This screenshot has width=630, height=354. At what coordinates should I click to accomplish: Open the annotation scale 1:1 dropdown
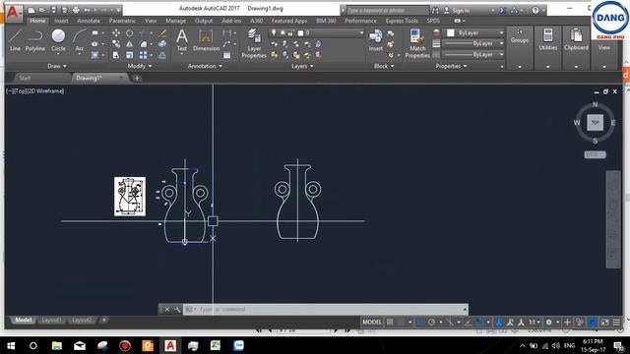click(x=535, y=322)
